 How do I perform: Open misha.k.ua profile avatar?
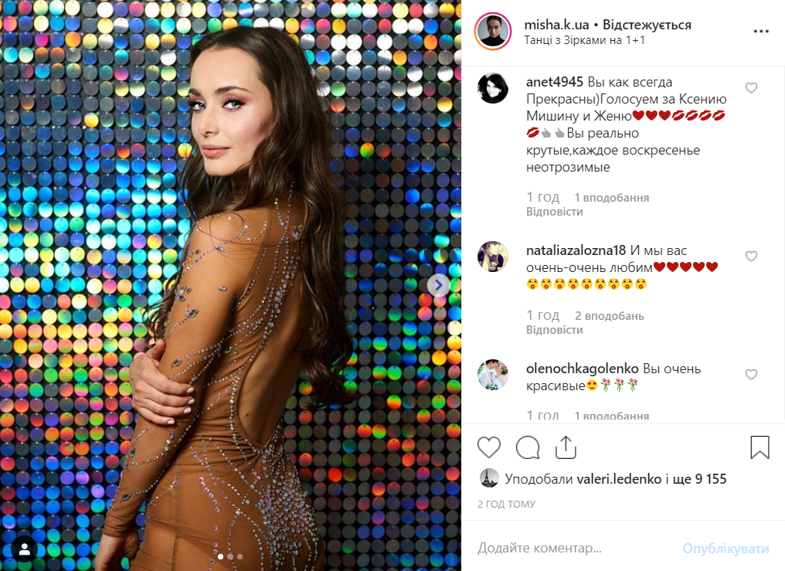[x=493, y=32]
